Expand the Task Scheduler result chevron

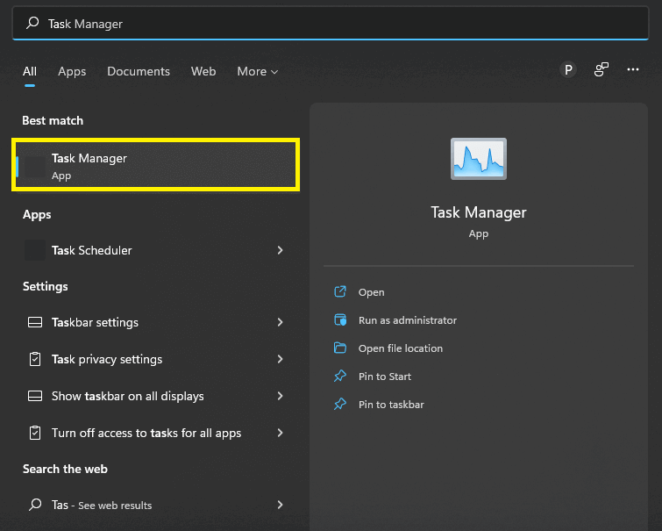pos(280,250)
